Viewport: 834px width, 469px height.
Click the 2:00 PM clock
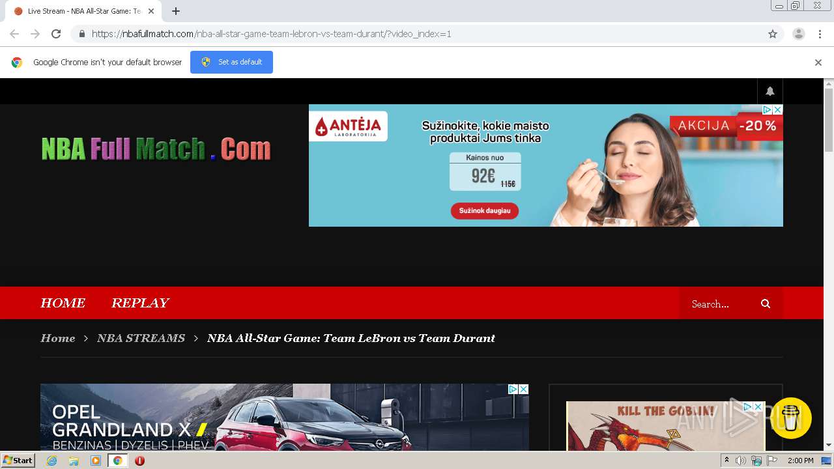pos(800,461)
